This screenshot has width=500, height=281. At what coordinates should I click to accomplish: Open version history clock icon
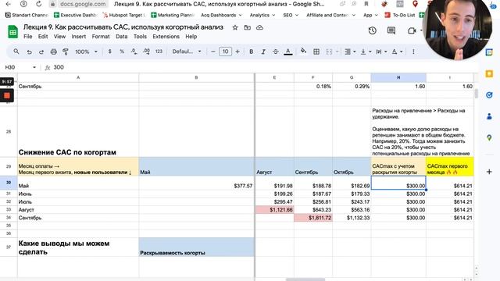(x=372, y=30)
